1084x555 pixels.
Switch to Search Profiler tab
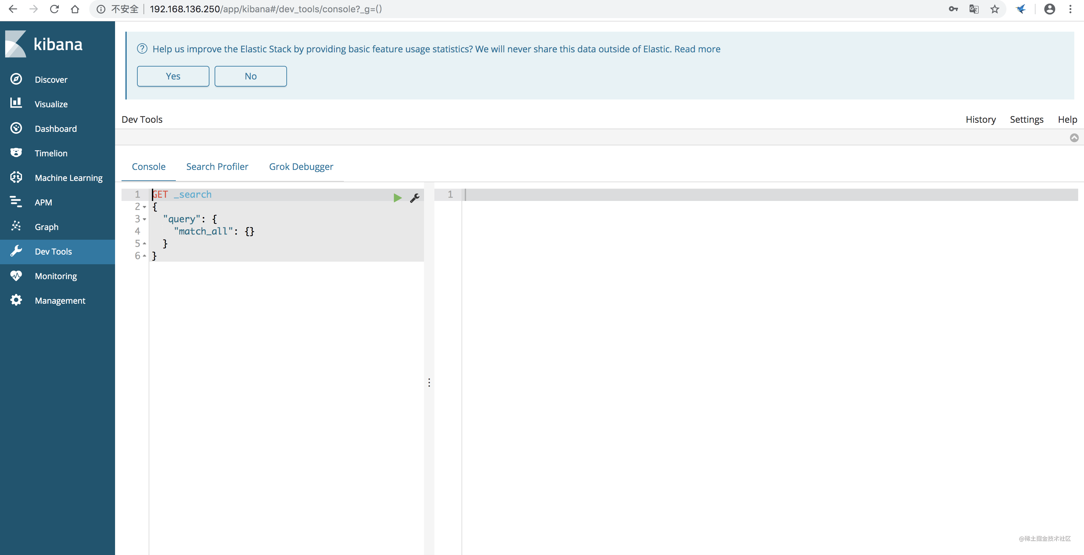tap(217, 167)
